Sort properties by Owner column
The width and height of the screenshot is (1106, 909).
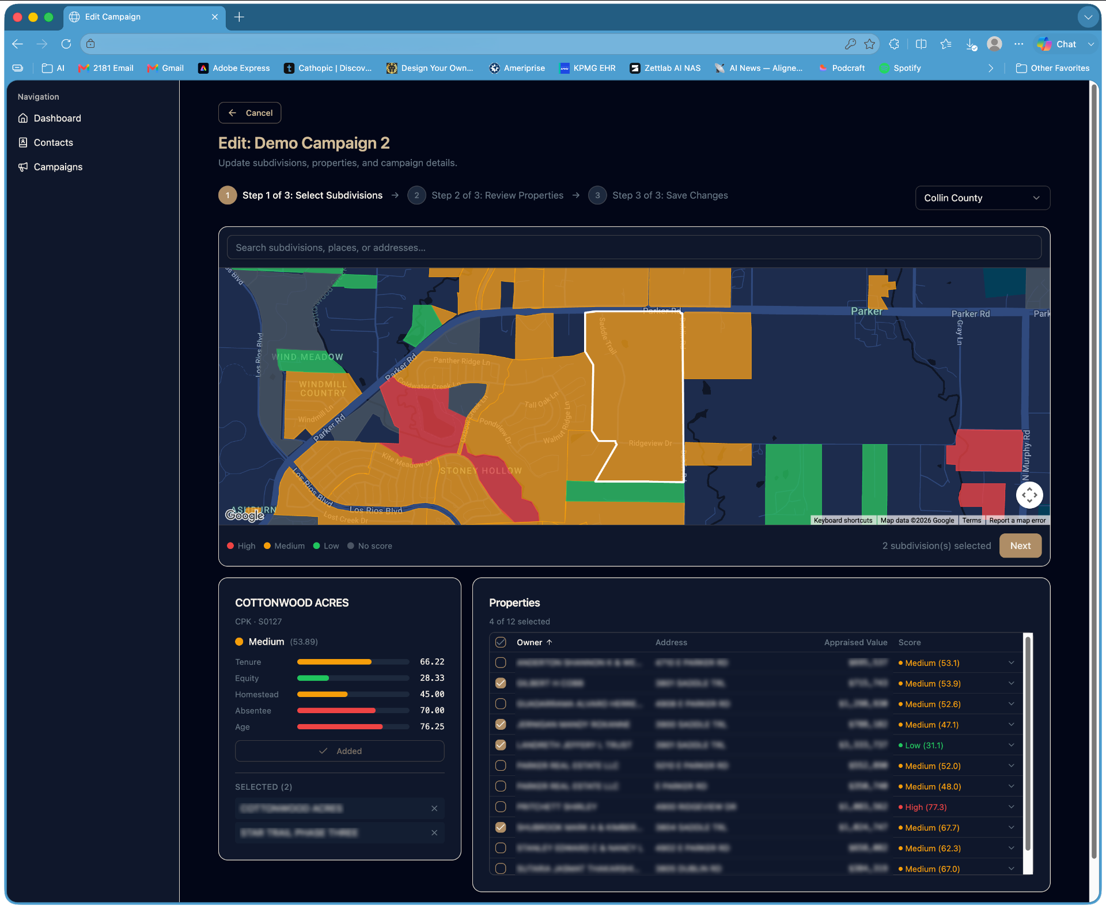click(534, 642)
